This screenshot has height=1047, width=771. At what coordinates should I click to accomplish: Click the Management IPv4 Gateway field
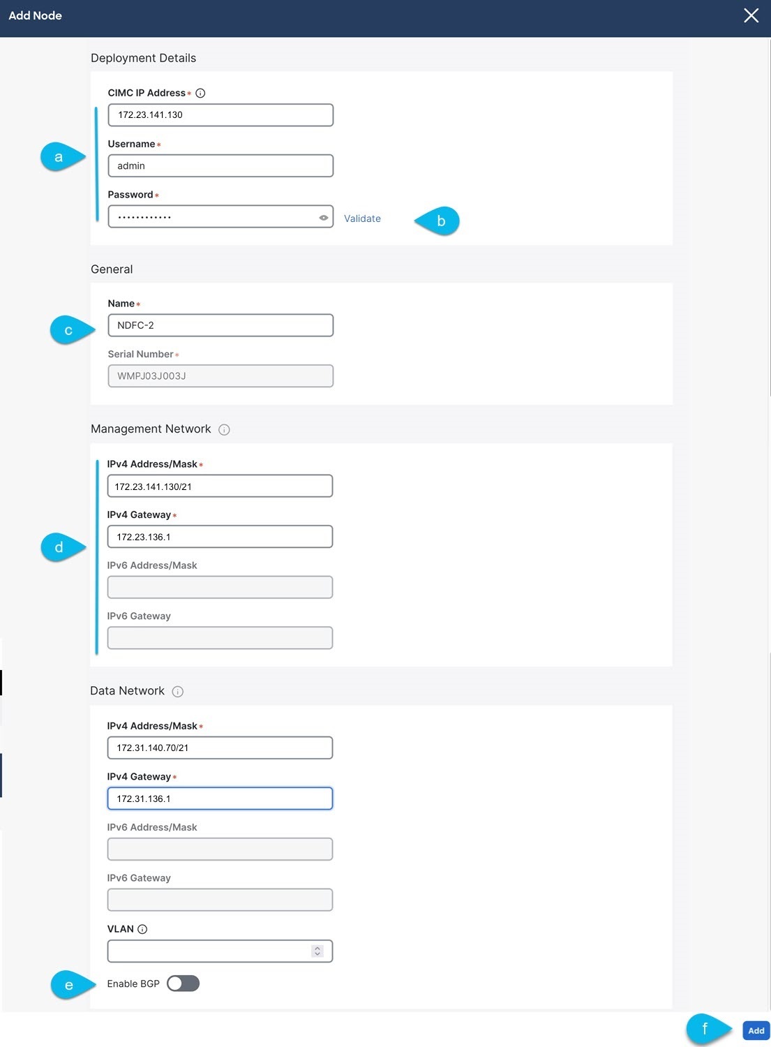click(x=220, y=536)
